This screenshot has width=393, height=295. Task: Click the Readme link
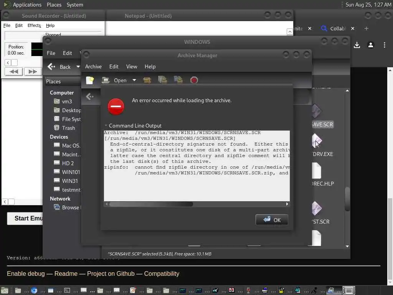(x=66, y=273)
